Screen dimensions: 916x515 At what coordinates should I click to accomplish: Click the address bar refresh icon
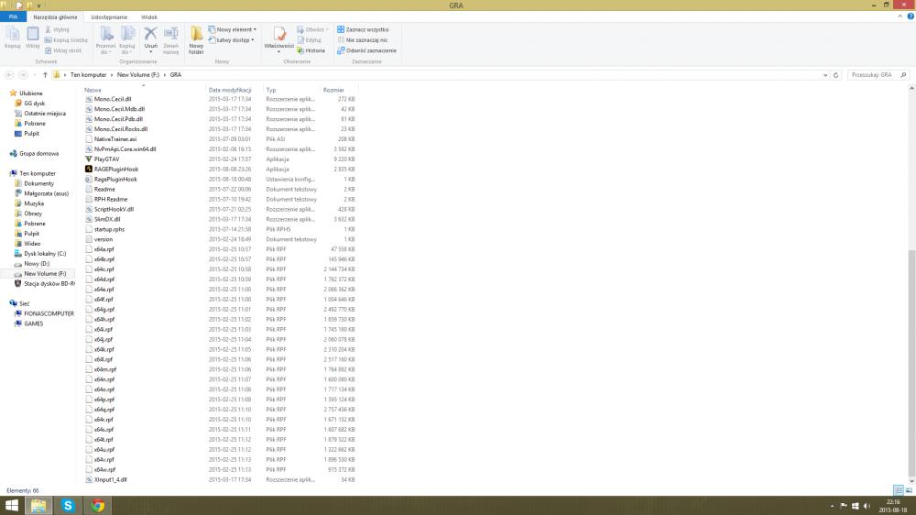836,75
